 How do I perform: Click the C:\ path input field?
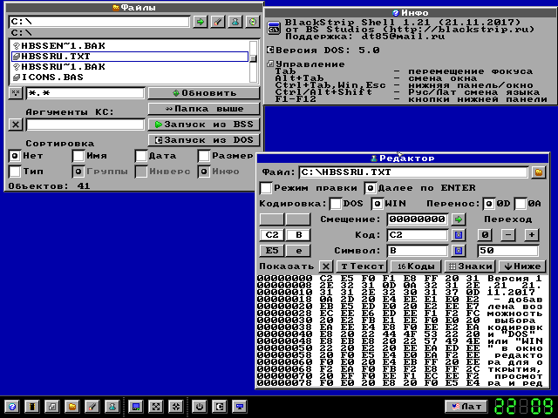click(99, 22)
